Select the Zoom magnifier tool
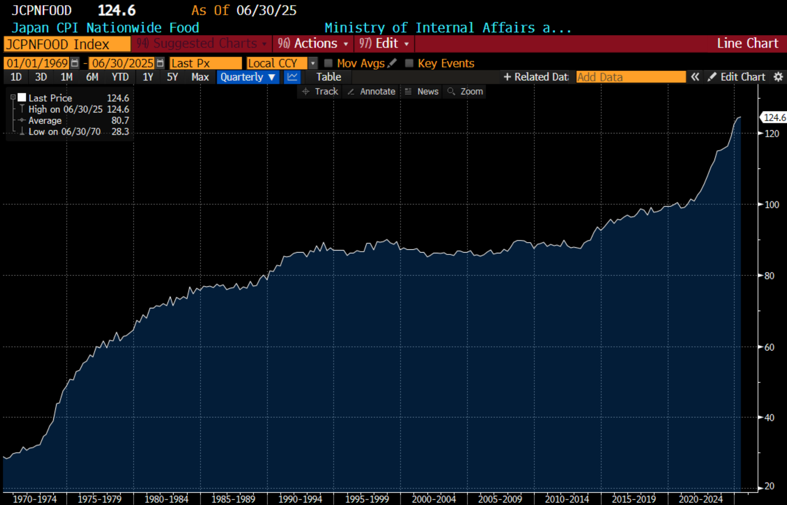The width and height of the screenshot is (787, 505). tap(465, 92)
